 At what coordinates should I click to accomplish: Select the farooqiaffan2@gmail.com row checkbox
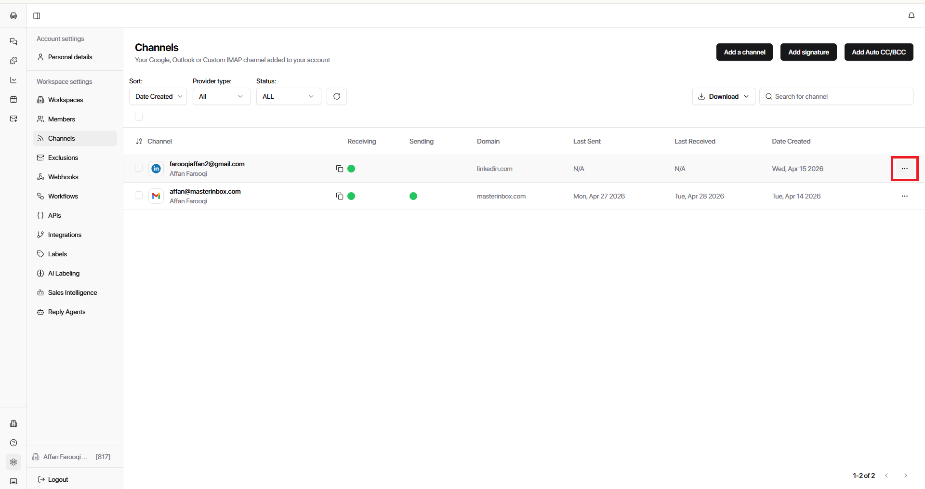(x=139, y=168)
